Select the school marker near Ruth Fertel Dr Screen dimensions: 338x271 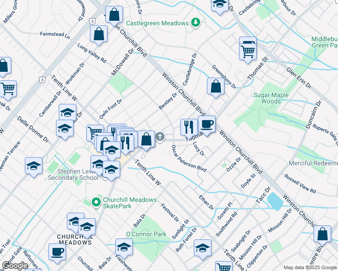coord(202,248)
